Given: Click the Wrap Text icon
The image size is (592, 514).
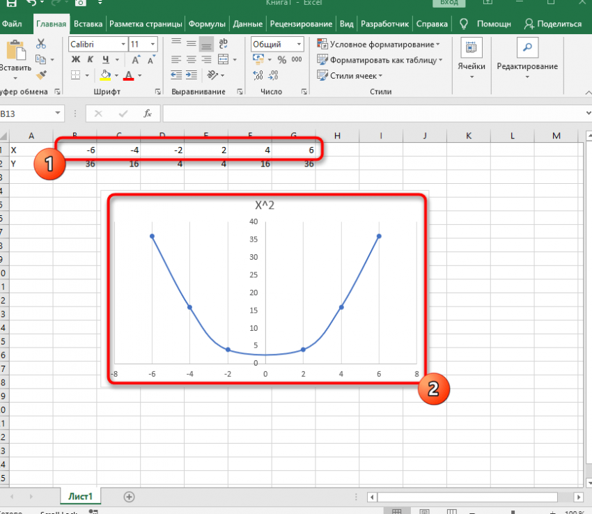Looking at the screenshot, I should tap(224, 44).
